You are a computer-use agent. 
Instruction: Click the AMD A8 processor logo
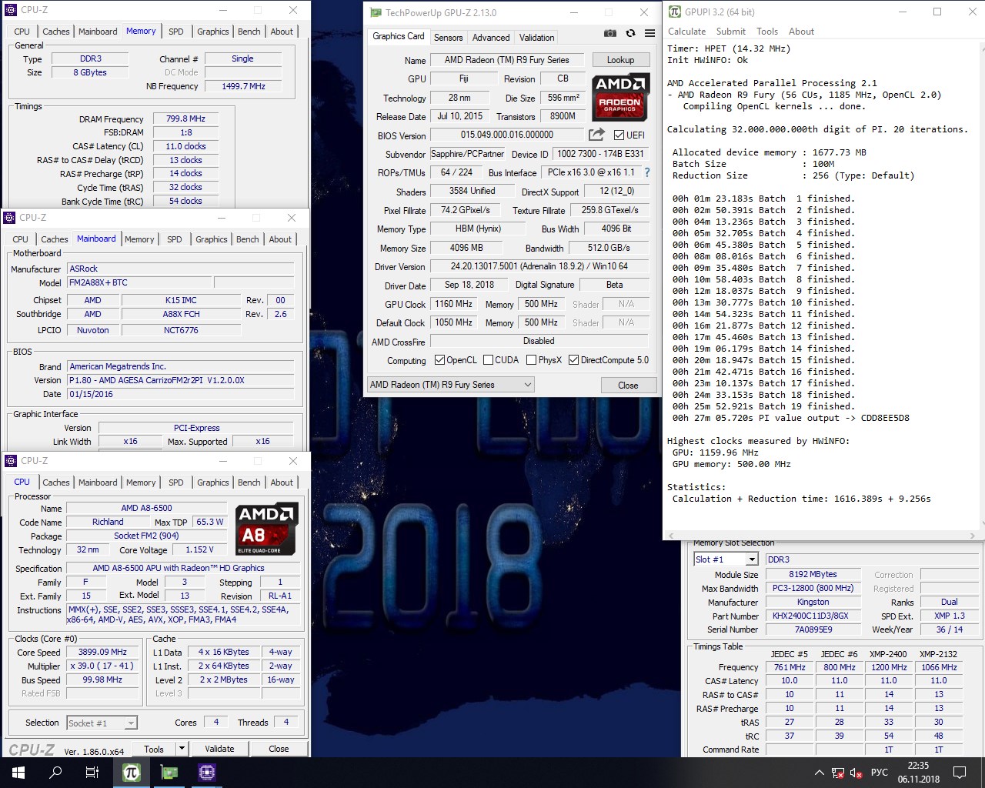pos(266,529)
